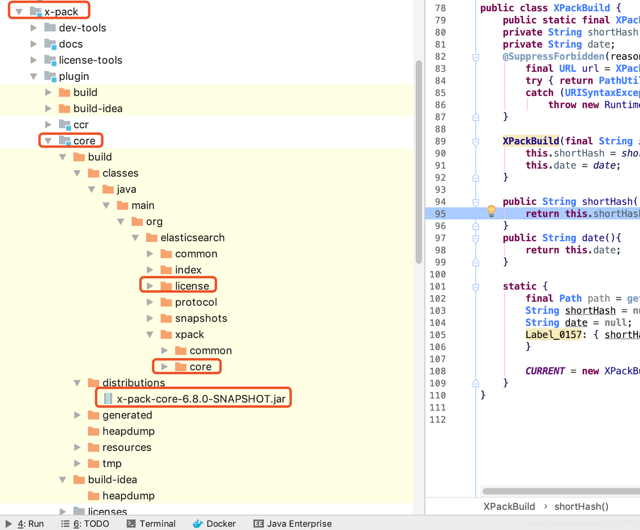Click the Java Enterprise EE icon
The height and width of the screenshot is (530, 640).
(258, 524)
